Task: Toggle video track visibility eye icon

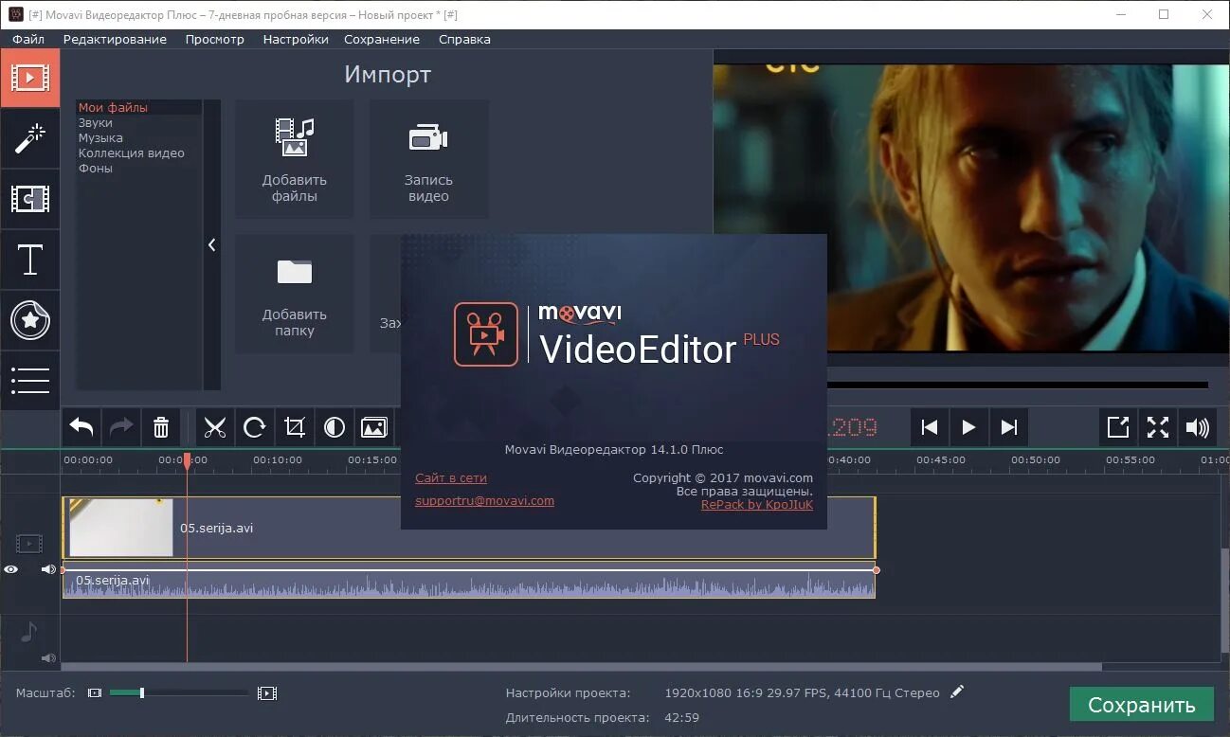Action: click(x=10, y=569)
